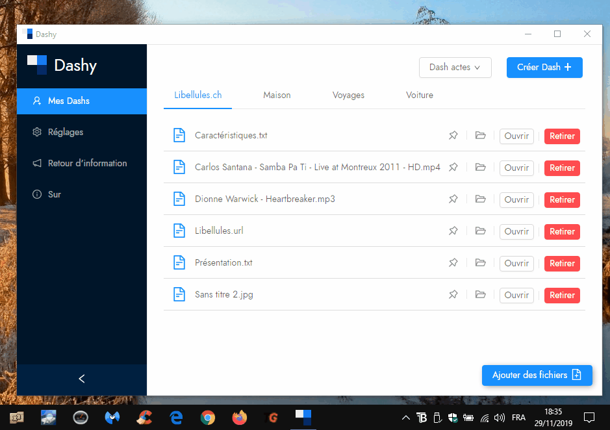Remove Sans titre 2.jpg with Retirer

click(x=562, y=296)
